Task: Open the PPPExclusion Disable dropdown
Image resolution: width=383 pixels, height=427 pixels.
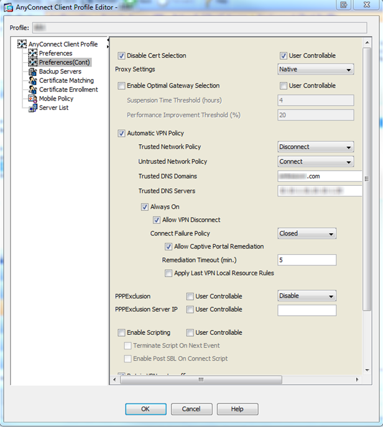Action: 307,296
